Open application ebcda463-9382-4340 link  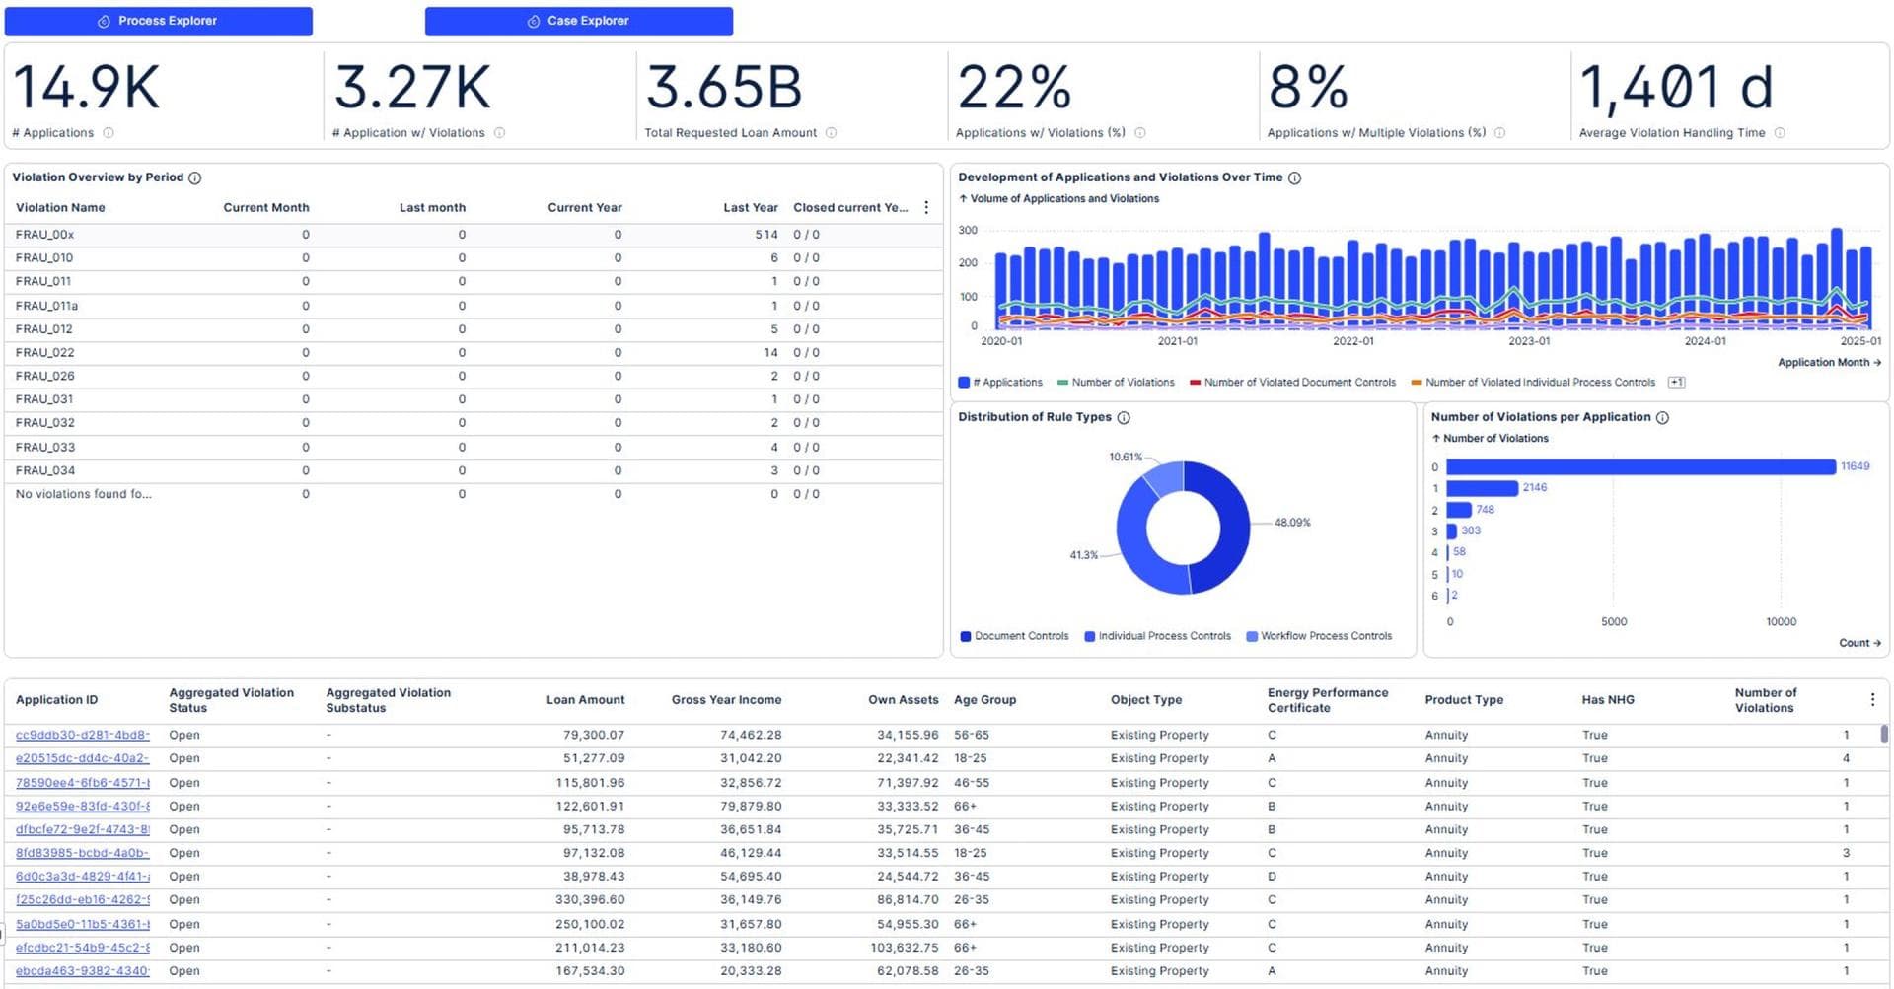[82, 972]
